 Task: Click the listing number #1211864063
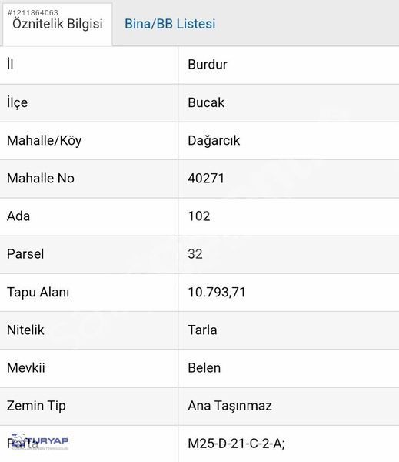[33, 12]
